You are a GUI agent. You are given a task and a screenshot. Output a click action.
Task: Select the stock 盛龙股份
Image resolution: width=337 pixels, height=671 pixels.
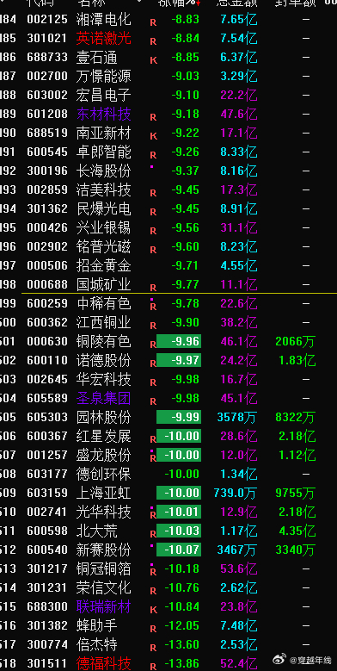[x=104, y=455]
